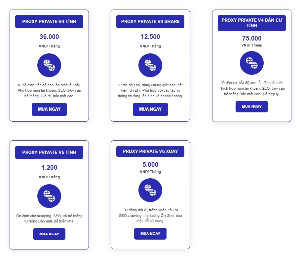Click the 12.500 price text
This screenshot has height=262, width=301.
150,37
